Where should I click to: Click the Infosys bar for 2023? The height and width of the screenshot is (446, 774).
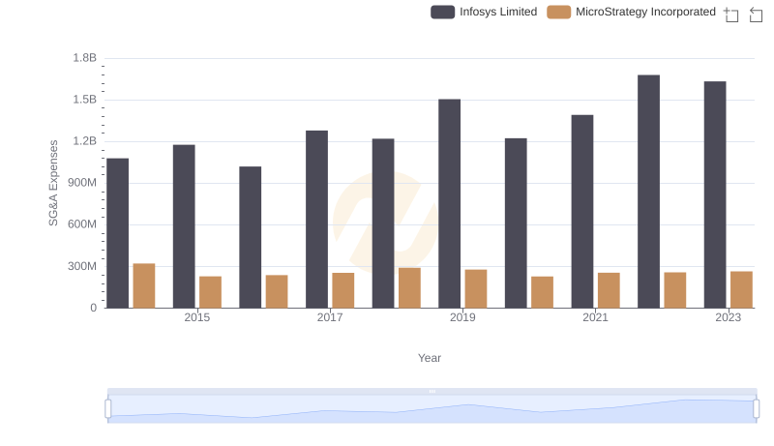715,194
